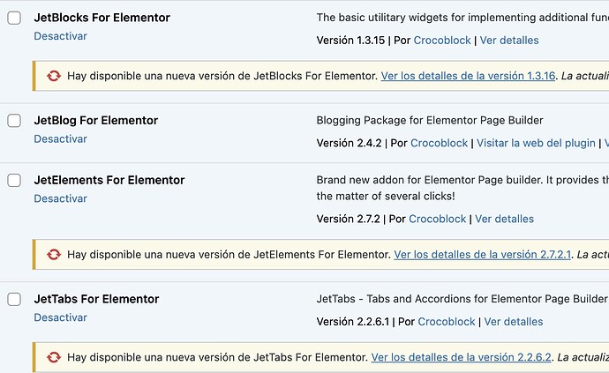The image size is (609, 373).
Task: View details of version 1.3.16 update
Action: 468,76
